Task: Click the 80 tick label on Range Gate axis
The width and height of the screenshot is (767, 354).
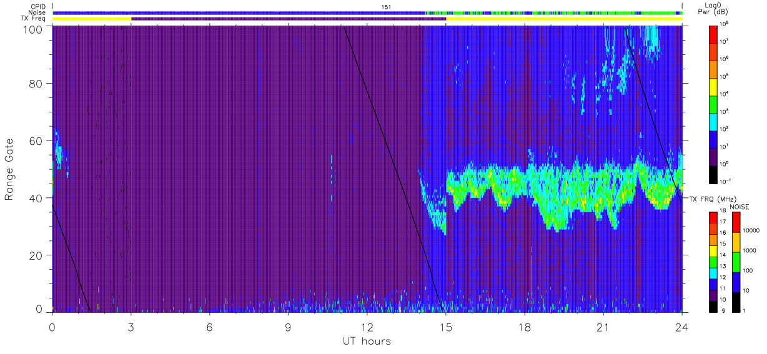Action: tap(36, 84)
